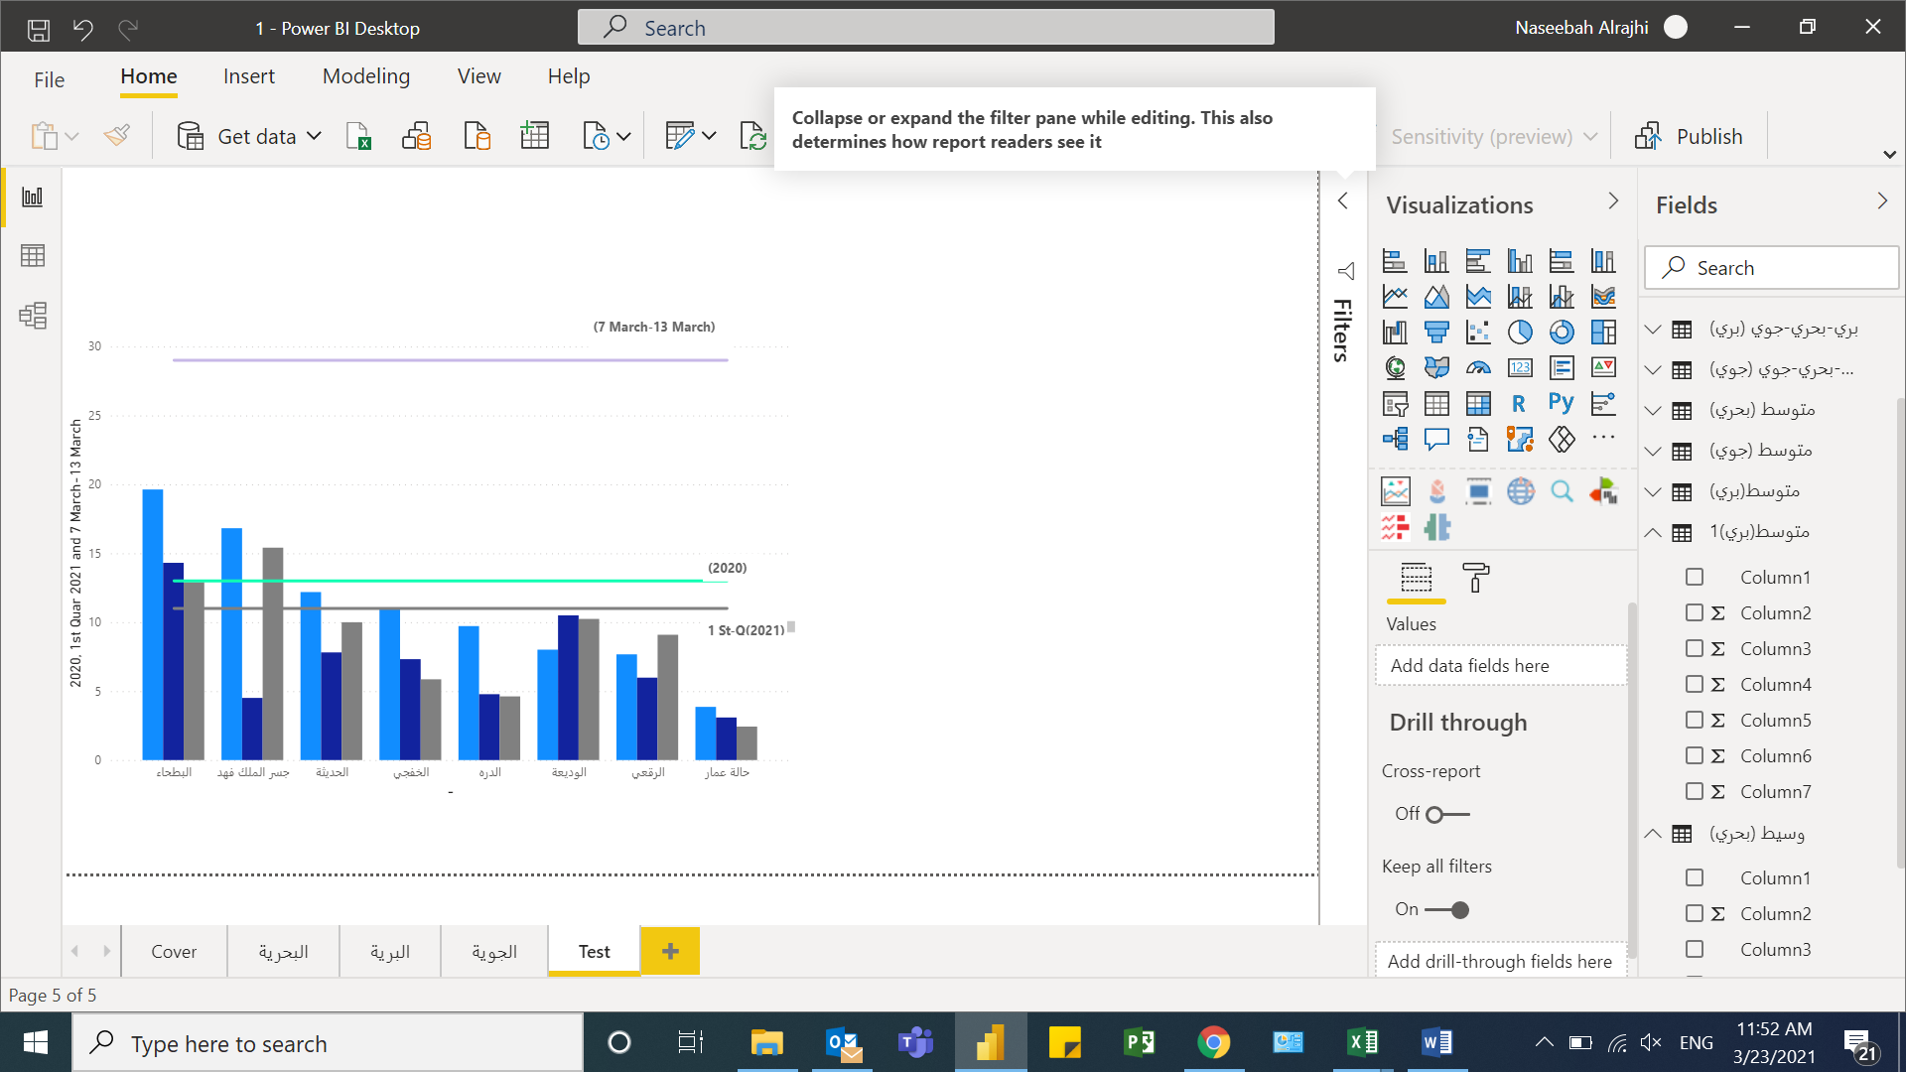Open Chrome from the Windows taskbar
1906x1072 pixels.
[1213, 1043]
